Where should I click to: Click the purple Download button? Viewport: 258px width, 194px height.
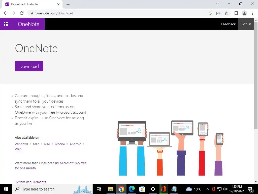[x=29, y=66]
